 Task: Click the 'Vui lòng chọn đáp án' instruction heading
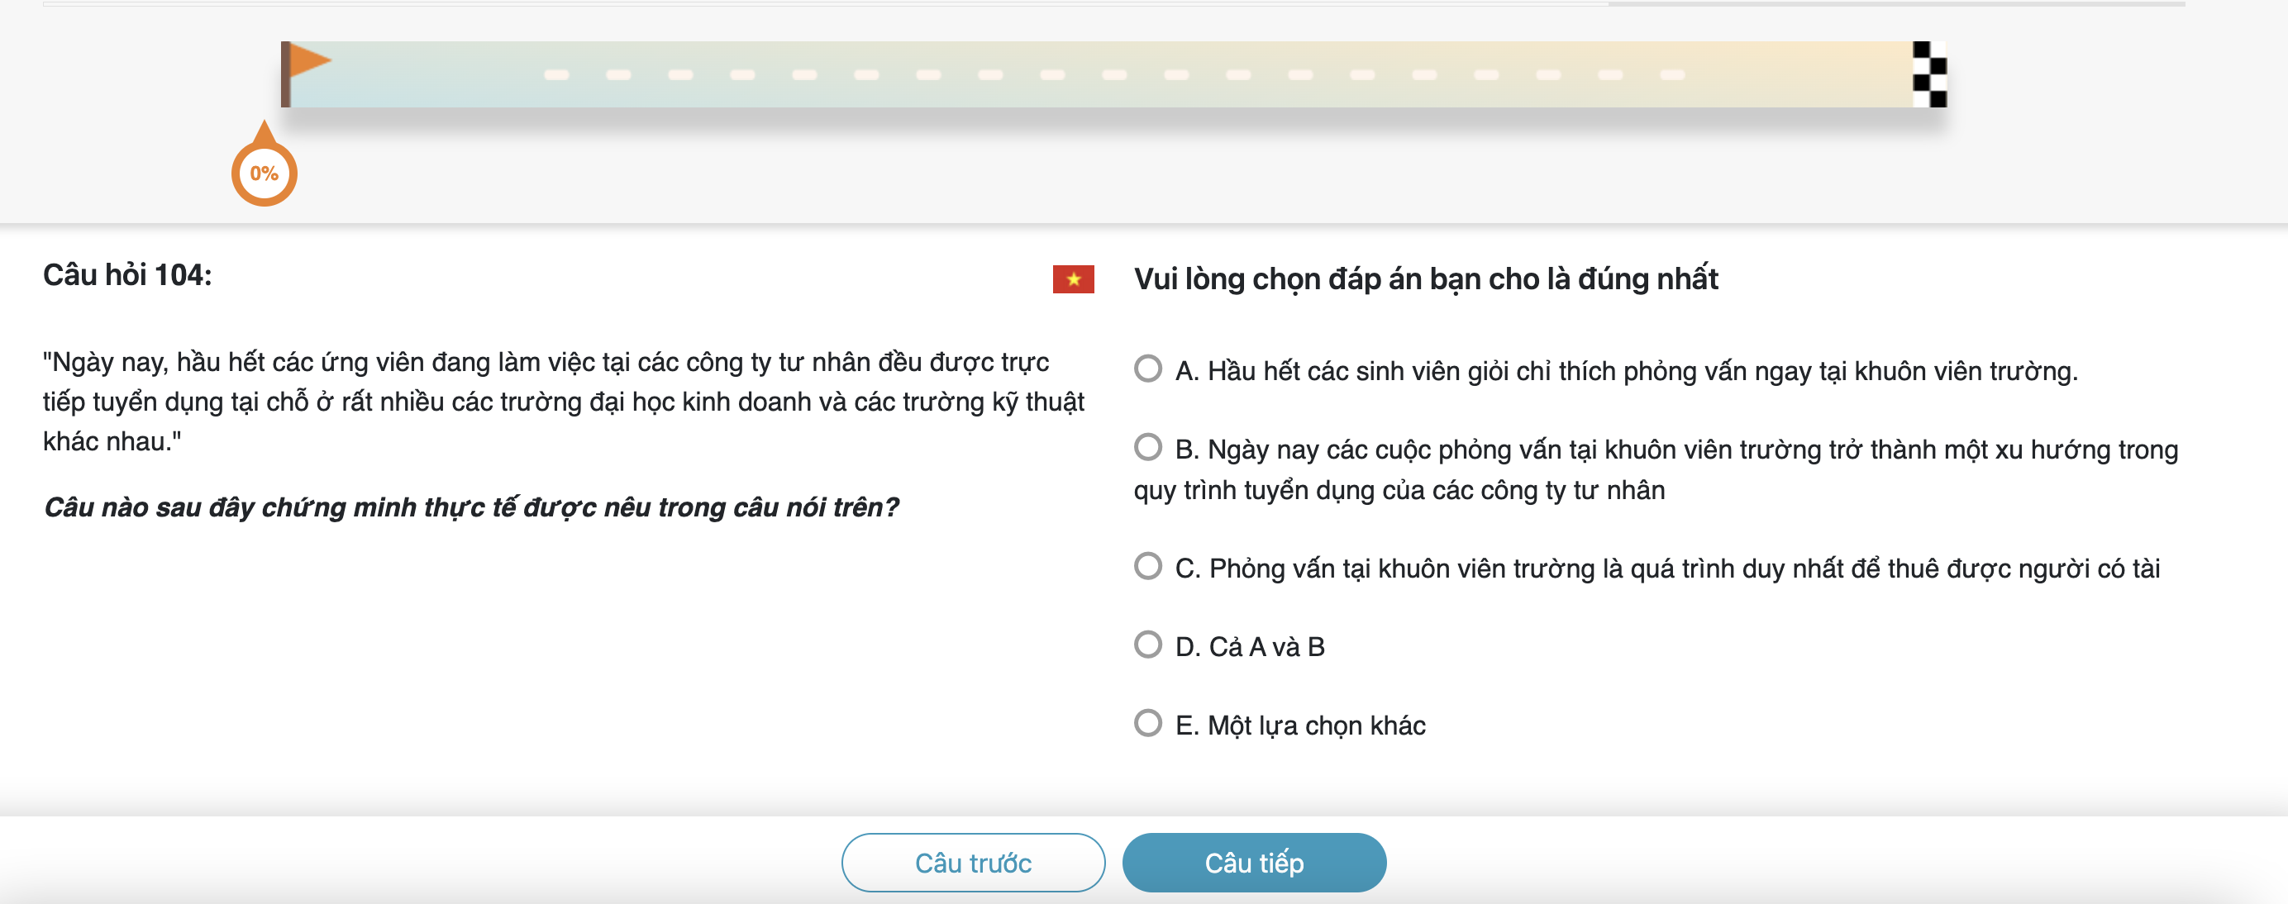(1426, 278)
